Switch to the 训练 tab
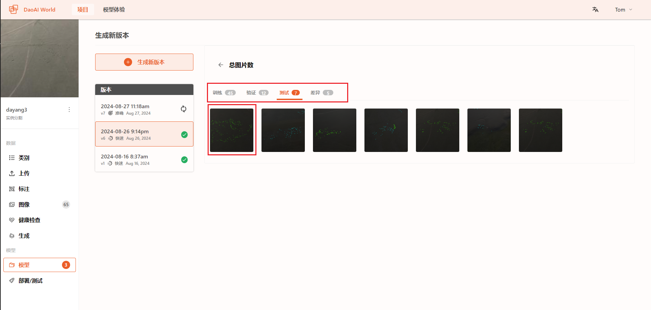 224,93
